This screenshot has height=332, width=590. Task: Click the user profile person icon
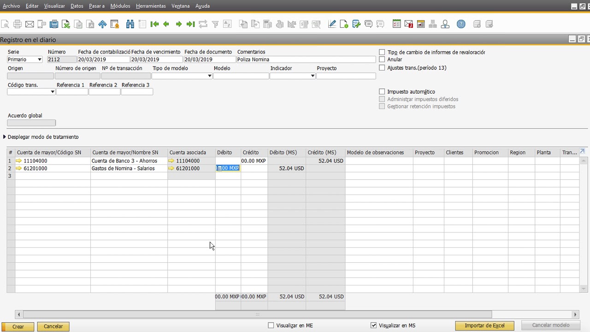point(445,24)
